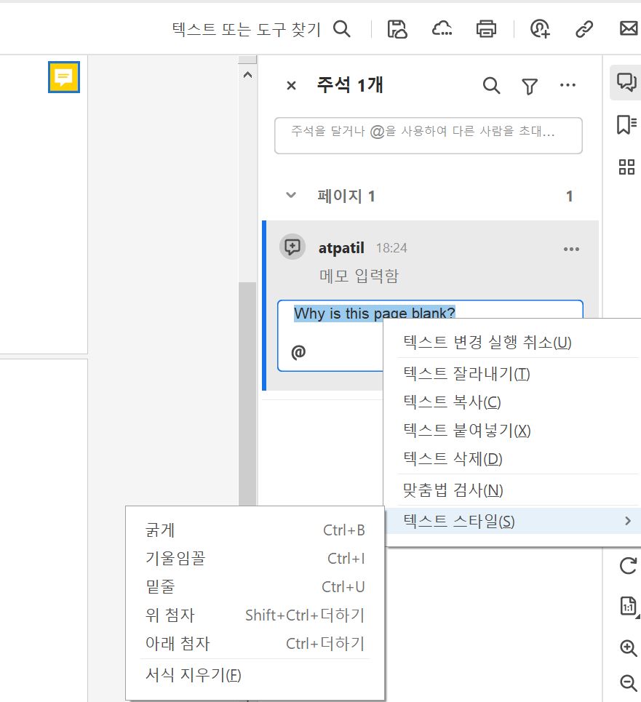Open the comments panel overflow menu
This screenshot has height=702, width=641.
pos(568,85)
